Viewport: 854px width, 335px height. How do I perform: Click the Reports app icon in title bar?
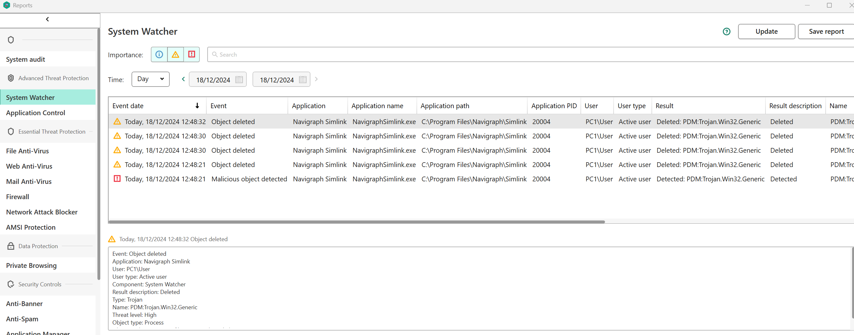tap(7, 5)
